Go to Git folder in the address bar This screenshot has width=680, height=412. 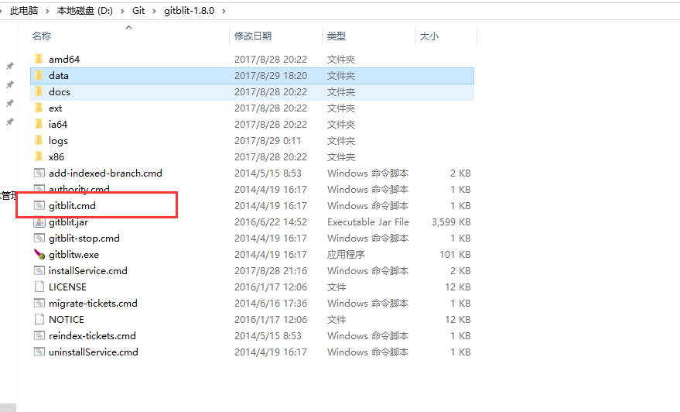(x=138, y=11)
